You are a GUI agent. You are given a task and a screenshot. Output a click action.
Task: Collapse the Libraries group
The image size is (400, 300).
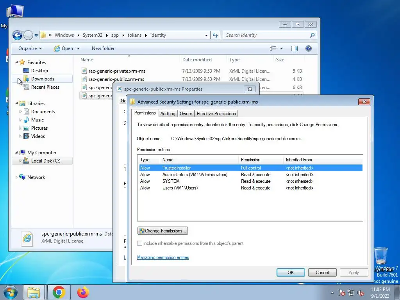click(16, 103)
